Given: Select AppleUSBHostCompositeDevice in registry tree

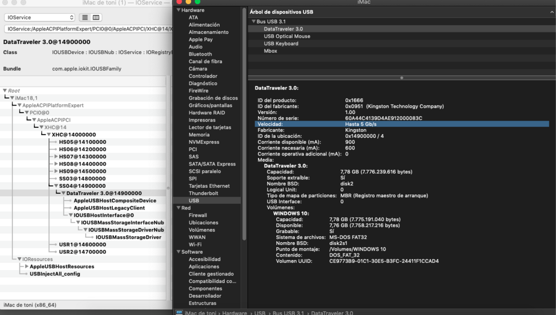Looking at the screenshot, I should pos(115,201).
